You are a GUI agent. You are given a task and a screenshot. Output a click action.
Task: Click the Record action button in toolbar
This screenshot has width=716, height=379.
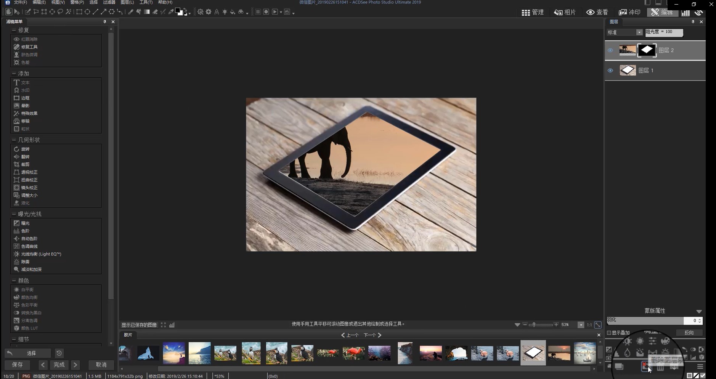(266, 12)
